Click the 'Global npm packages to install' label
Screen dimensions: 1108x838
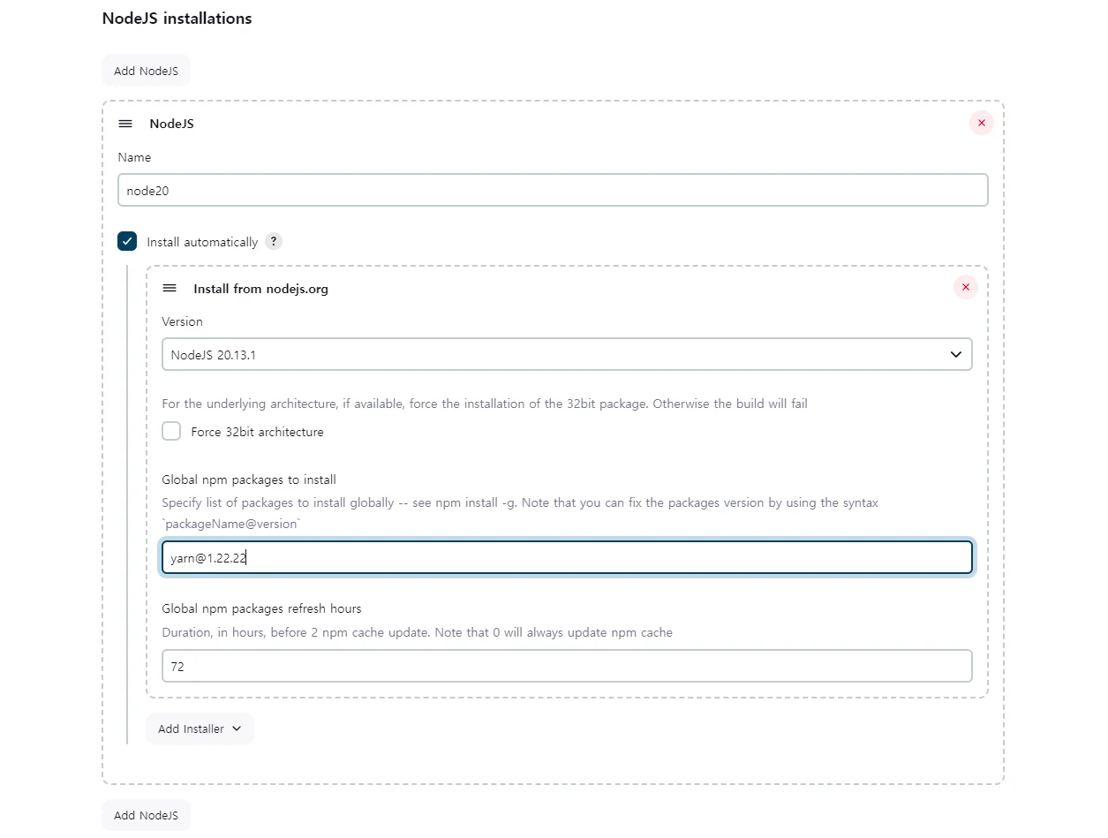[249, 479]
